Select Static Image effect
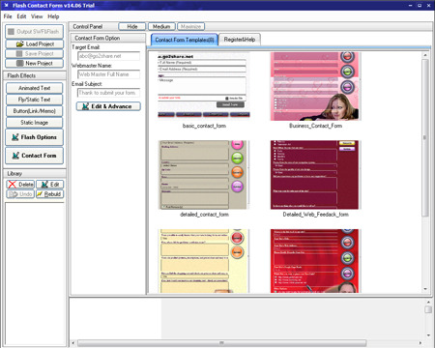The image size is (435, 348). [x=35, y=123]
